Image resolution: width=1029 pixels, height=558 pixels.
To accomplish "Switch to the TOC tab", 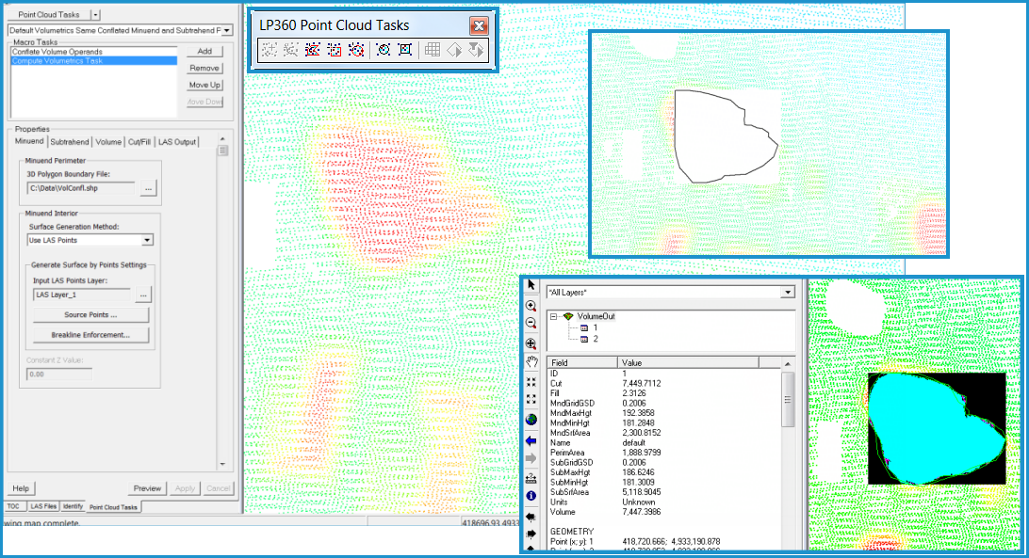I will [x=14, y=506].
